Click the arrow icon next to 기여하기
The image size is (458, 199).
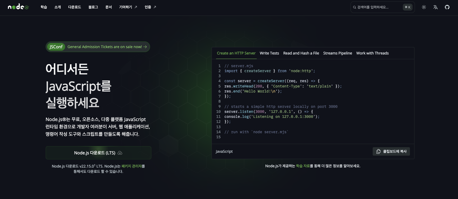pyautogui.click(x=136, y=7)
